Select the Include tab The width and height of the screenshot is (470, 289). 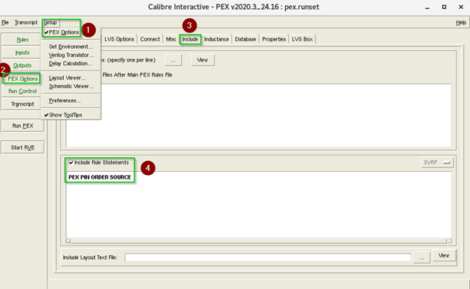190,39
